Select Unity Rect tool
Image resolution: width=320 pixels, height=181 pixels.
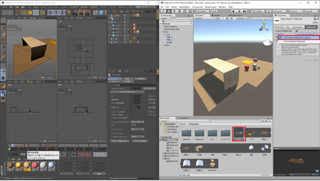185,11
